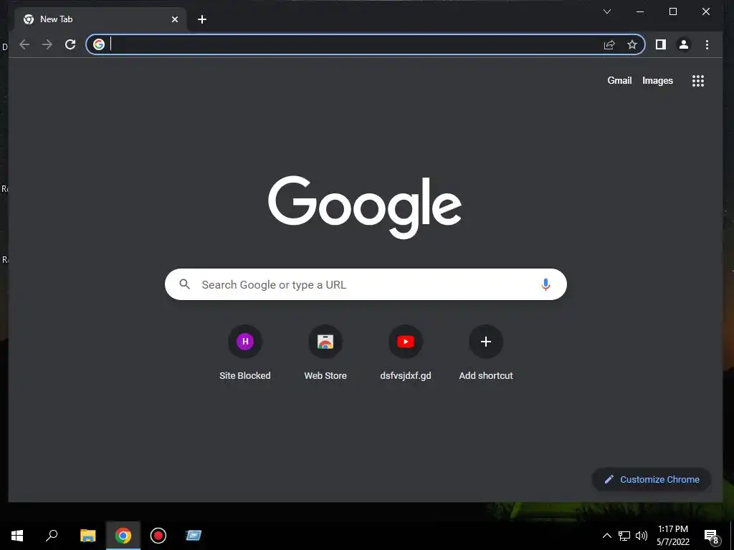Open Gmail link

(619, 80)
